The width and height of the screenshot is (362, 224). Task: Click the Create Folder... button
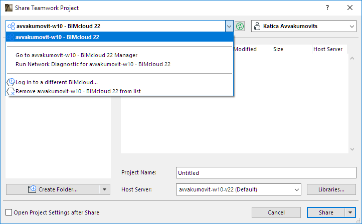click(x=53, y=189)
